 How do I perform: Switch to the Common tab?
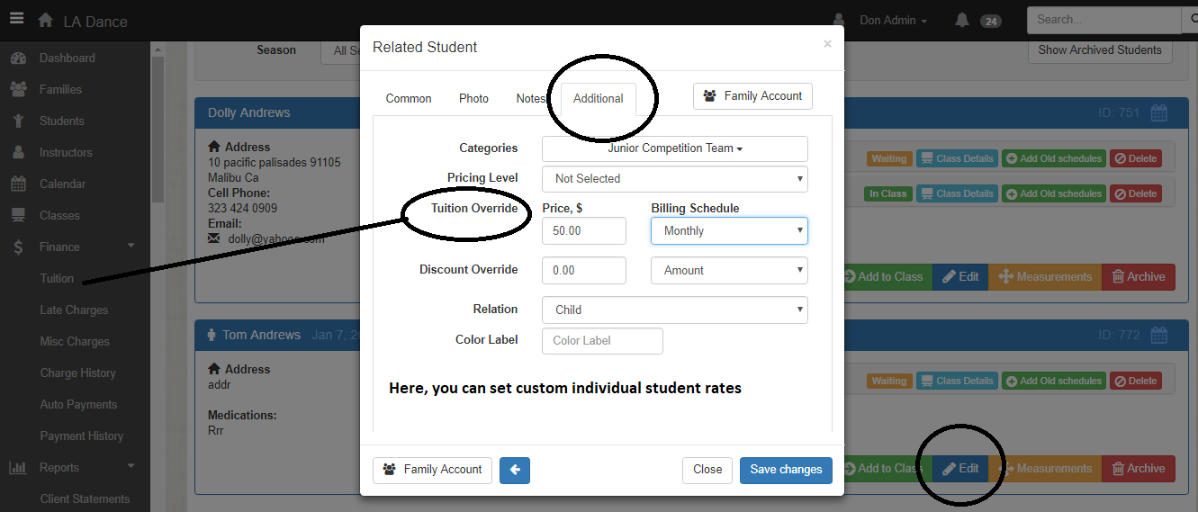[409, 99]
